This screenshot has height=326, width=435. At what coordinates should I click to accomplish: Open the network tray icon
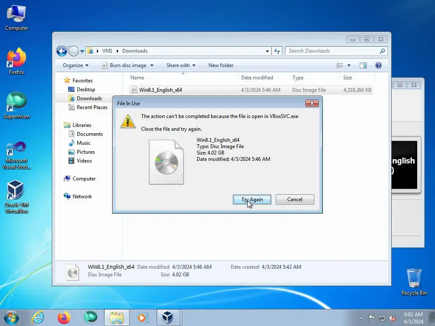(382, 318)
